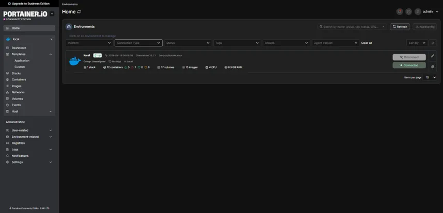443x213 pixels.
Task: Click the admin user avatar icon
Action: click(x=418, y=11)
